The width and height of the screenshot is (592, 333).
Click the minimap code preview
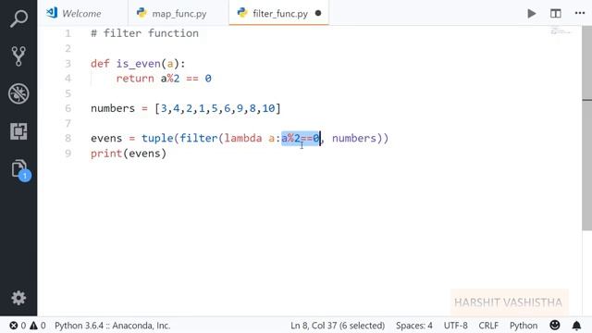[x=561, y=31]
